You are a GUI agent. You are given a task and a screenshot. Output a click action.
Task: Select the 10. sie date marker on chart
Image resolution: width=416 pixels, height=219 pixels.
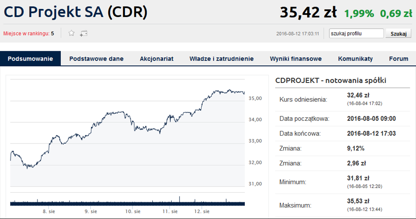pos(133,212)
